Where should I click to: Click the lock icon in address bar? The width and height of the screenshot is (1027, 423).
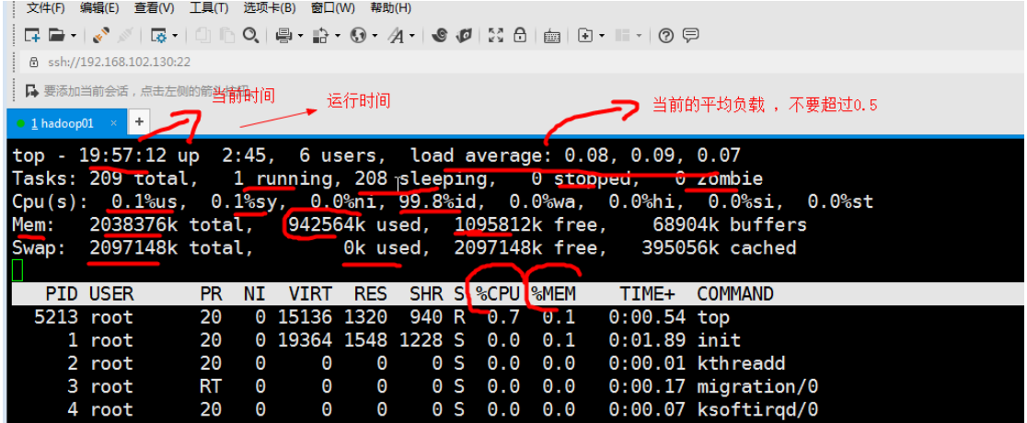[34, 62]
